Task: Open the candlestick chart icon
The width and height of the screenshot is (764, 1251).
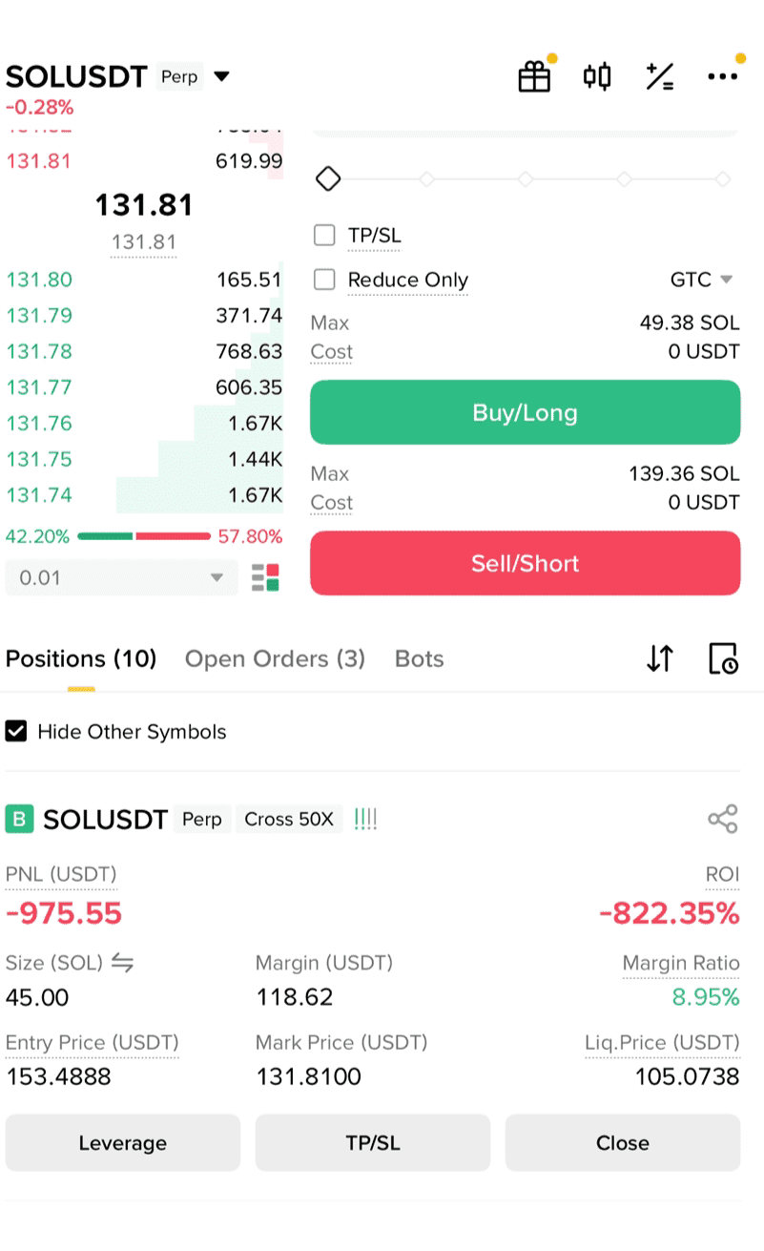Action: (597, 76)
